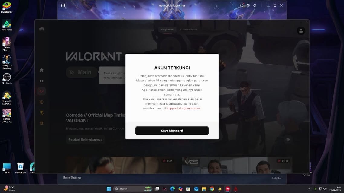Click the Main play button
The image size is (344, 193).
[x=81, y=72]
